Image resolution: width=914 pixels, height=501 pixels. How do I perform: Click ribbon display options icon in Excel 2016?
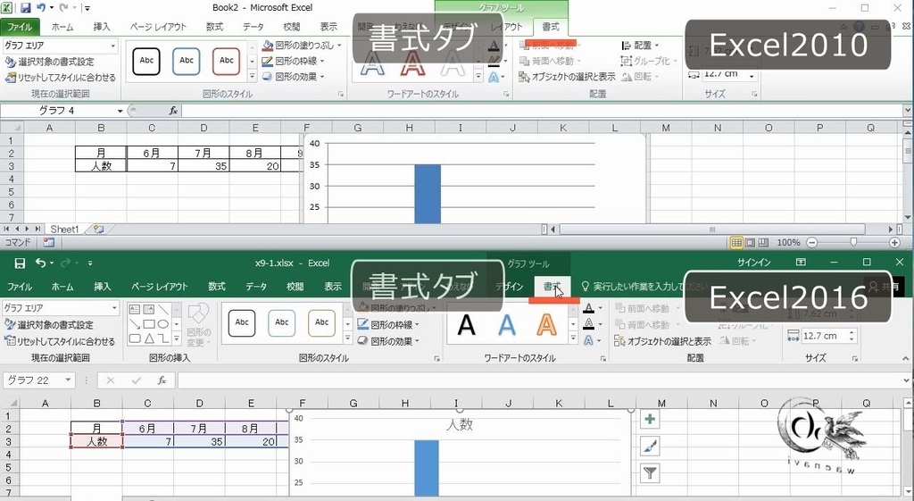tap(802, 263)
